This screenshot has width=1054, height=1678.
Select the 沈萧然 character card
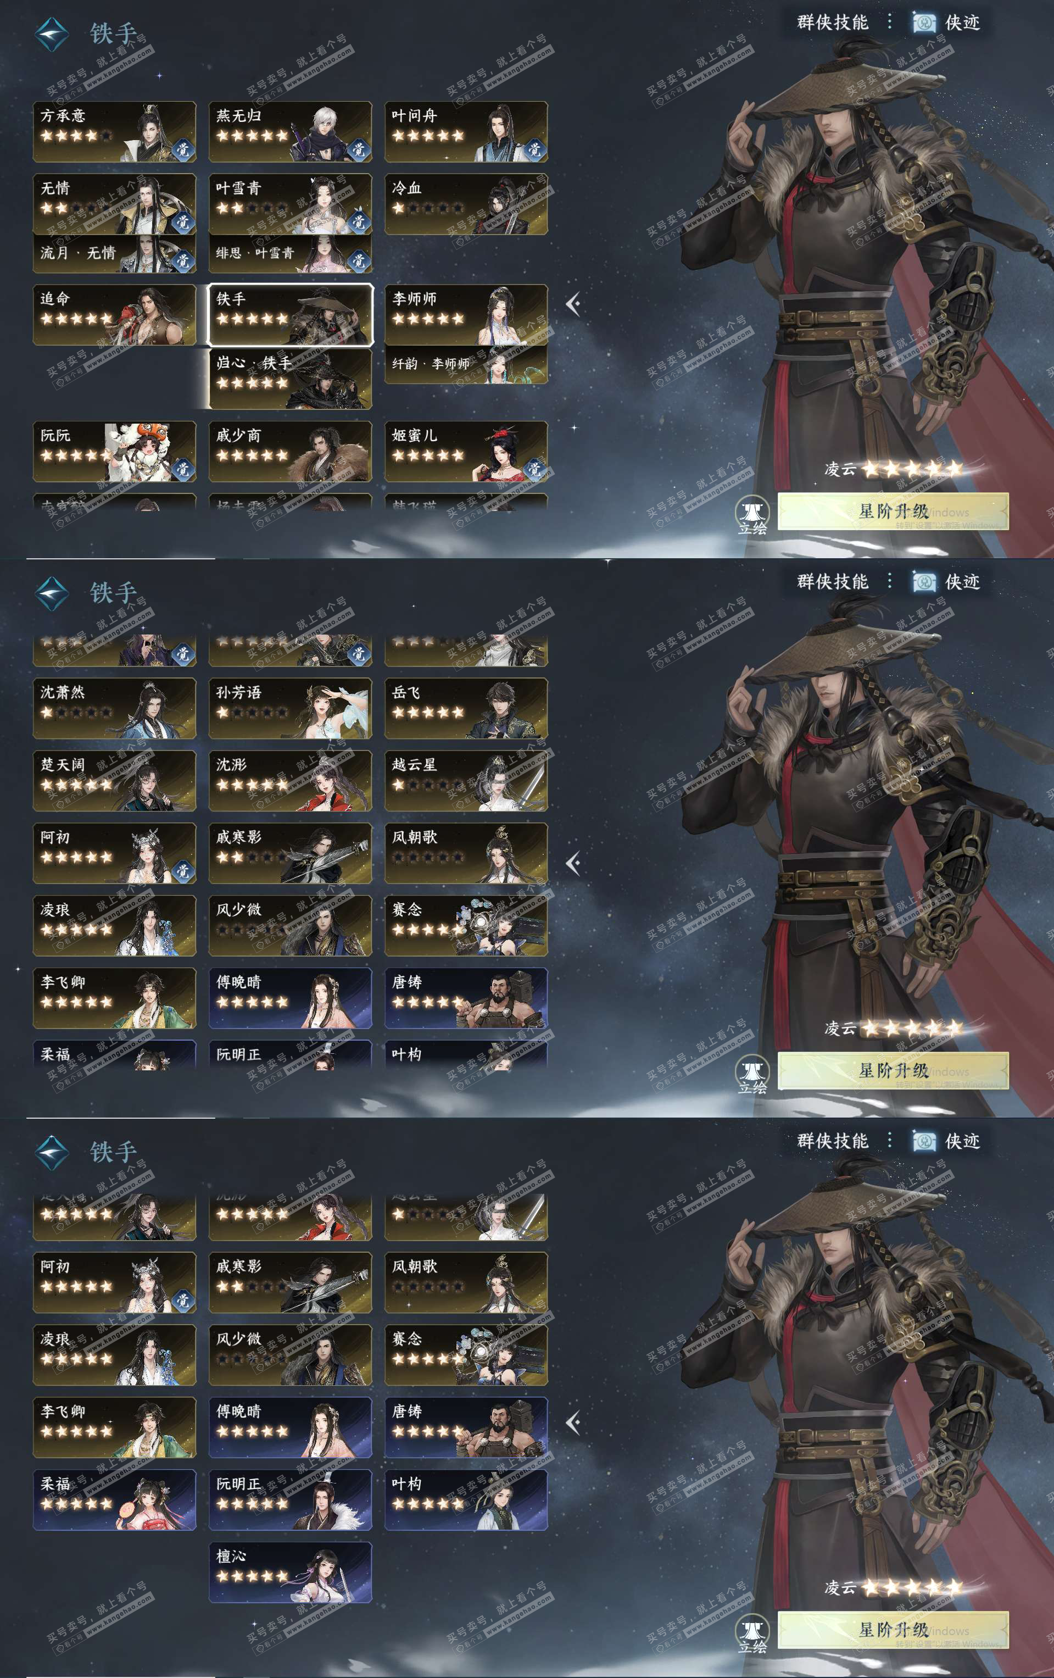(114, 708)
